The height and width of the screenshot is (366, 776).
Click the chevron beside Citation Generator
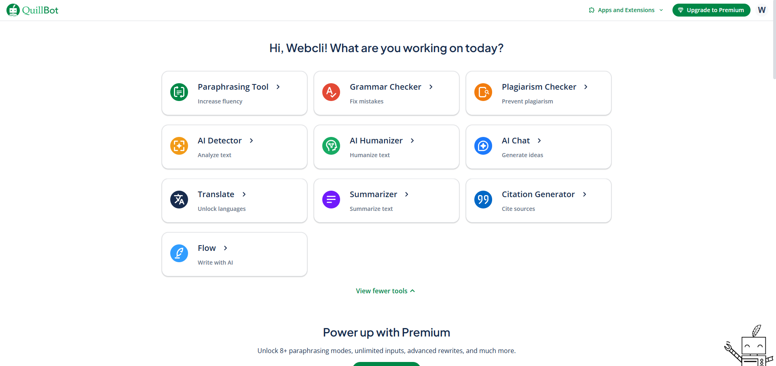point(585,194)
